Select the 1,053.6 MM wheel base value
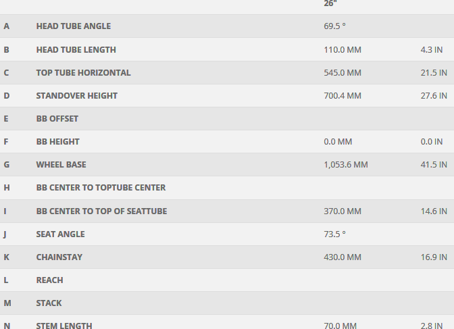Image resolution: width=454 pixels, height=329 pixels. 345,164
